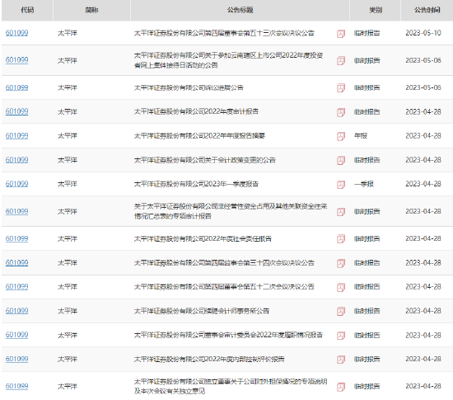Click the 公告时间 column header
Viewport: 453px width, 400px height.
427,10
